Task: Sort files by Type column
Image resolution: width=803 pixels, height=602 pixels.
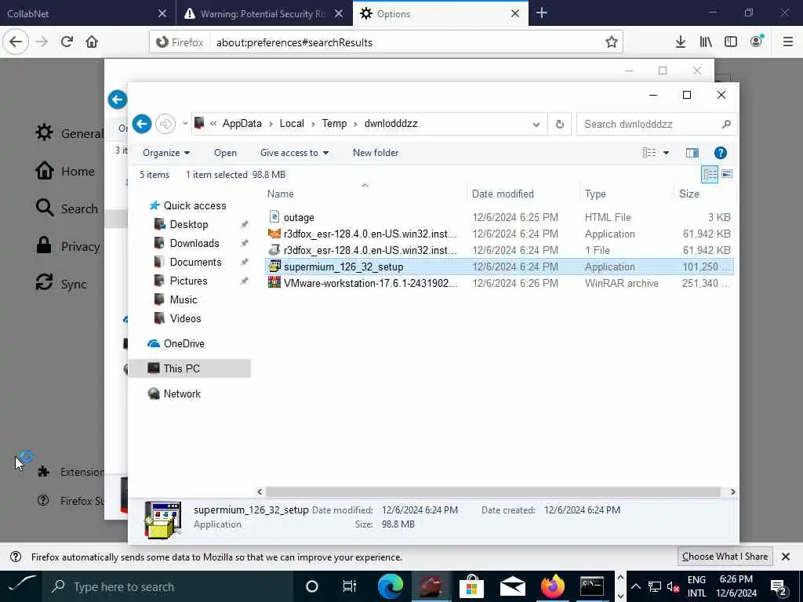Action: tap(595, 194)
